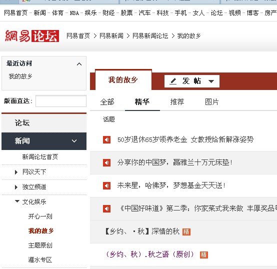Click the 我的故乡 board tab header
The width and height of the screenshot is (277, 269).
123,80
